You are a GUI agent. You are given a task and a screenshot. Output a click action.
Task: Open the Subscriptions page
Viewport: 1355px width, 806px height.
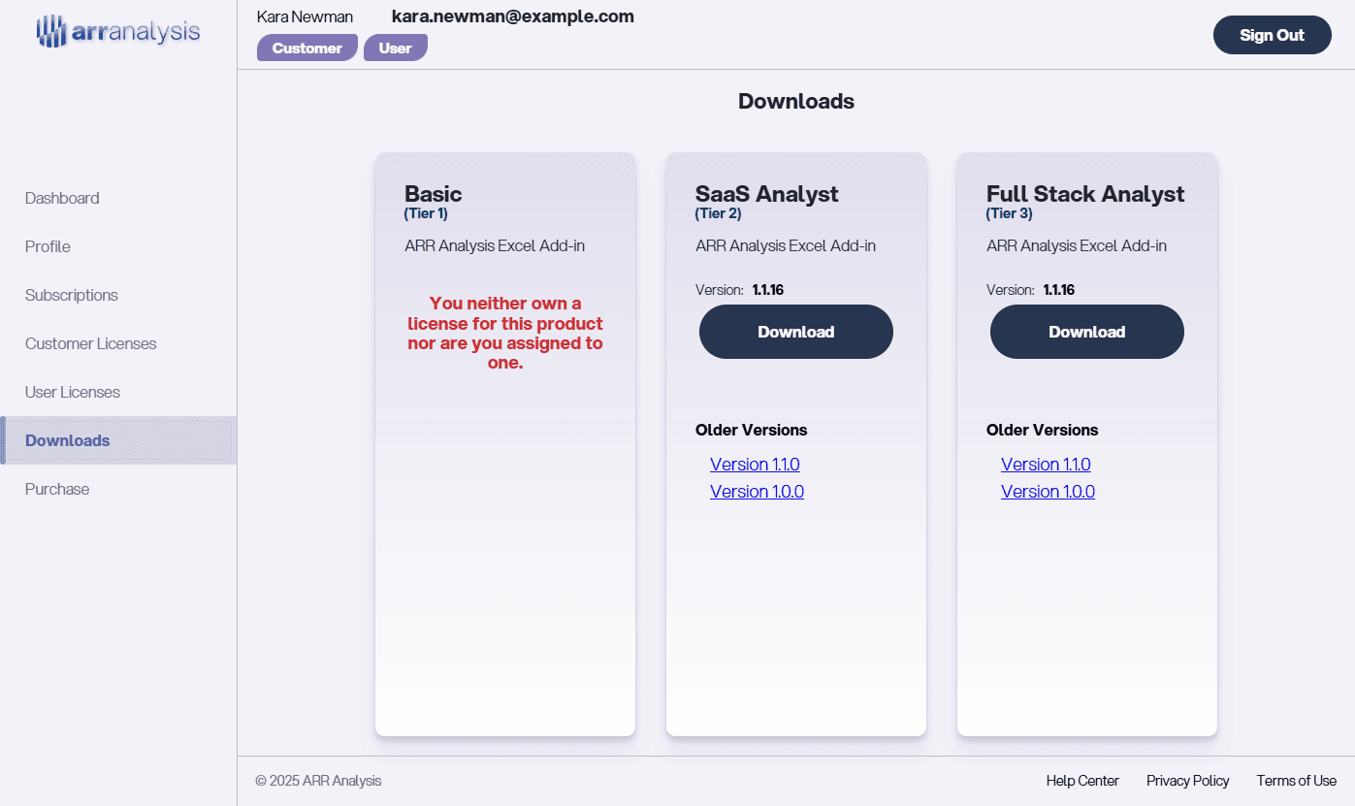[71, 295]
